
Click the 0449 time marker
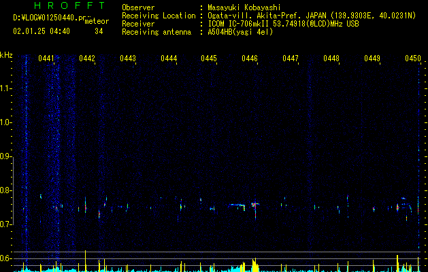tap(372, 58)
